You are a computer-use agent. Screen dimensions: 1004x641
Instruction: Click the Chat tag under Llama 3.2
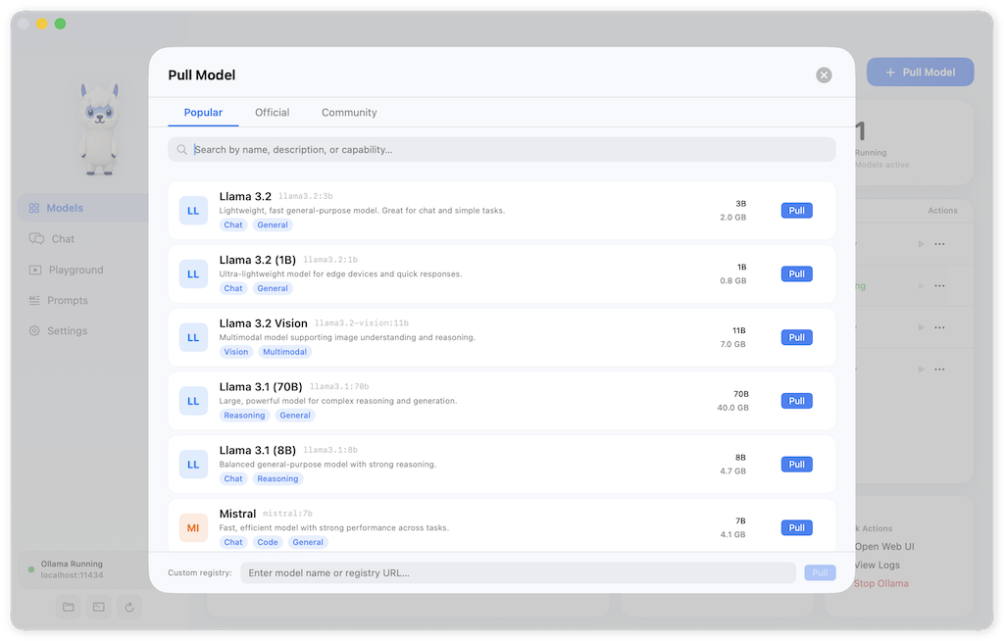[x=233, y=224]
